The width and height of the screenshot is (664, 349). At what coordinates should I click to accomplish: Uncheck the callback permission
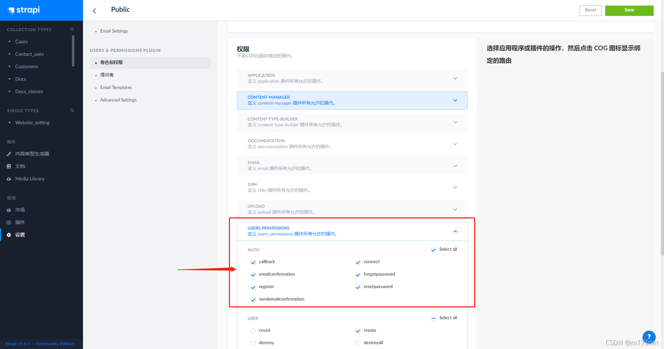(x=253, y=262)
